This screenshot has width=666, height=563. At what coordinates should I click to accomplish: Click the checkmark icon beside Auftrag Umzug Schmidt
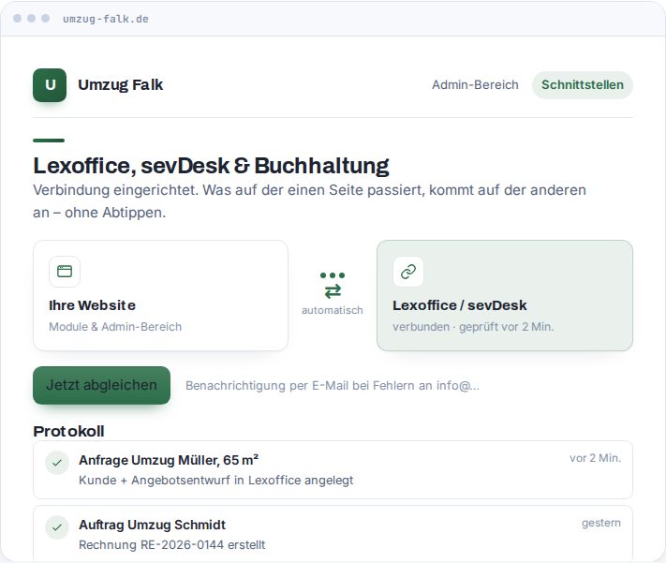pyautogui.click(x=57, y=527)
